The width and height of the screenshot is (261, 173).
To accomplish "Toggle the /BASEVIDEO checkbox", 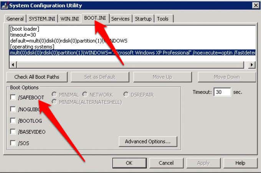I will (13, 131).
